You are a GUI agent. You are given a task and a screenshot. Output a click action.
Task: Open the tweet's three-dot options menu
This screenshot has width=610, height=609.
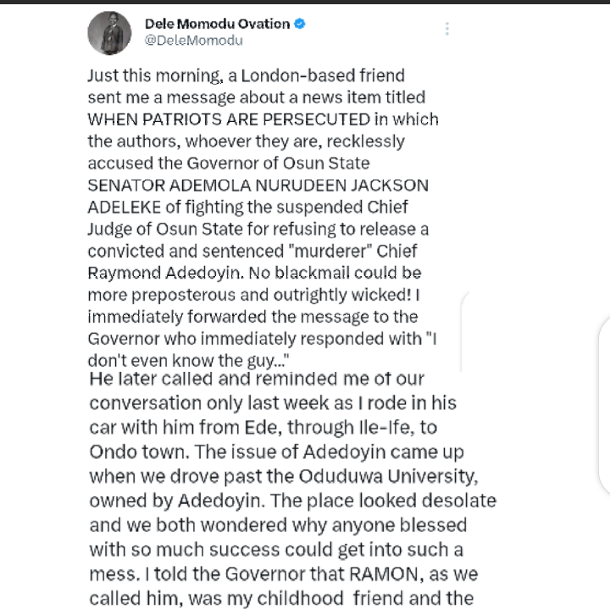[x=446, y=29]
